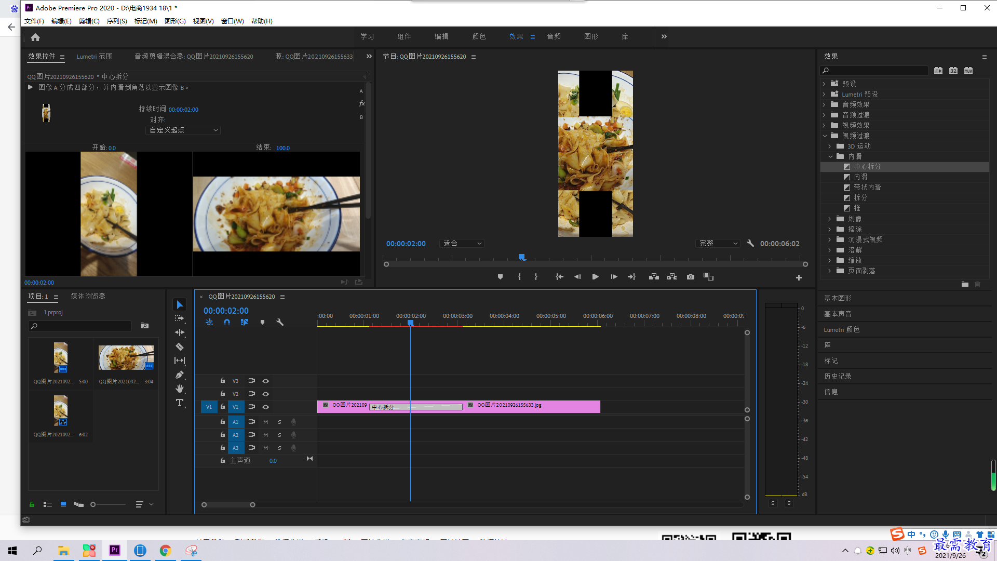Select the Ripple Edit tool
The image size is (997, 561).
click(180, 332)
